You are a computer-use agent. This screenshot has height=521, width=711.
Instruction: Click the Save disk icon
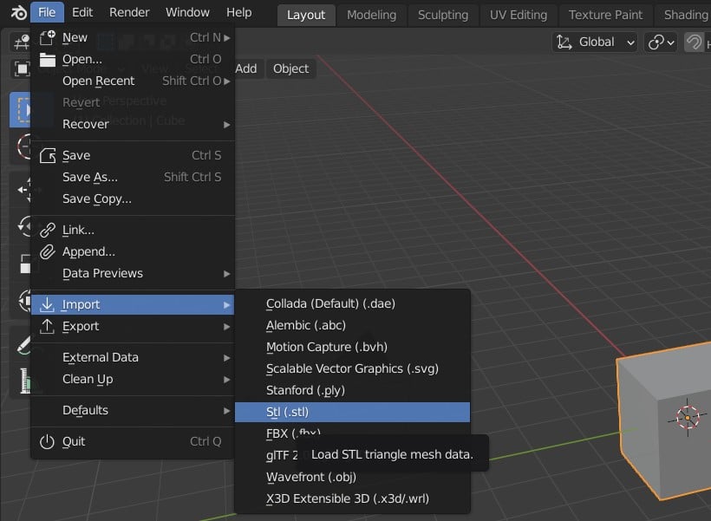click(x=48, y=155)
